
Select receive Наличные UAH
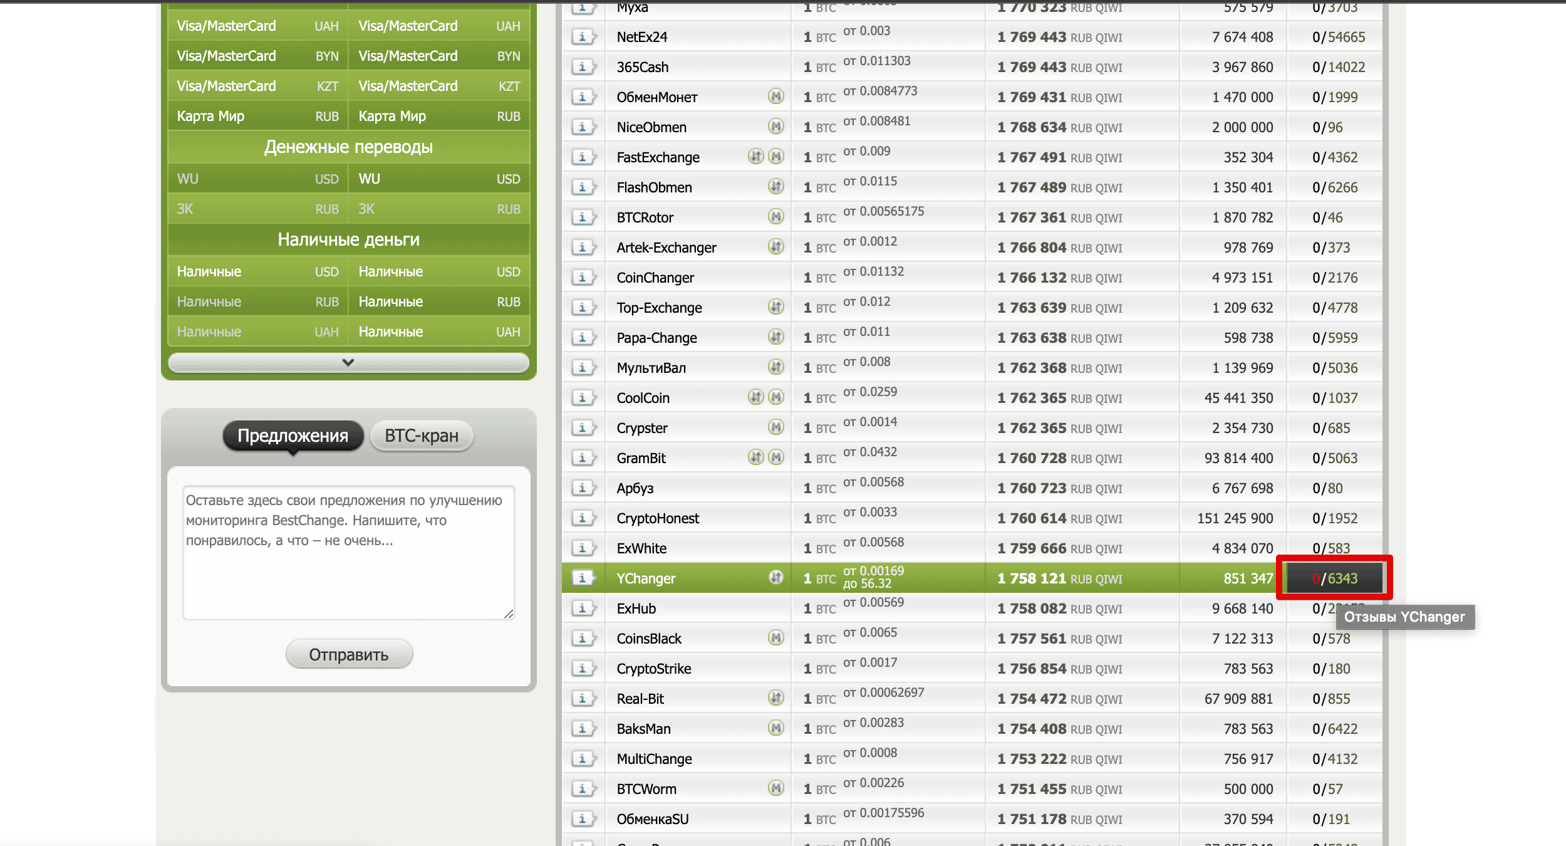439,332
